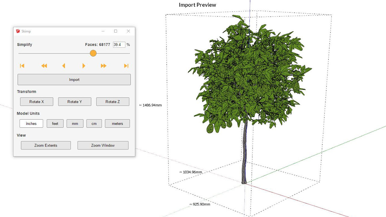Select inches as model units
The width and height of the screenshot is (386, 217).
click(x=31, y=124)
